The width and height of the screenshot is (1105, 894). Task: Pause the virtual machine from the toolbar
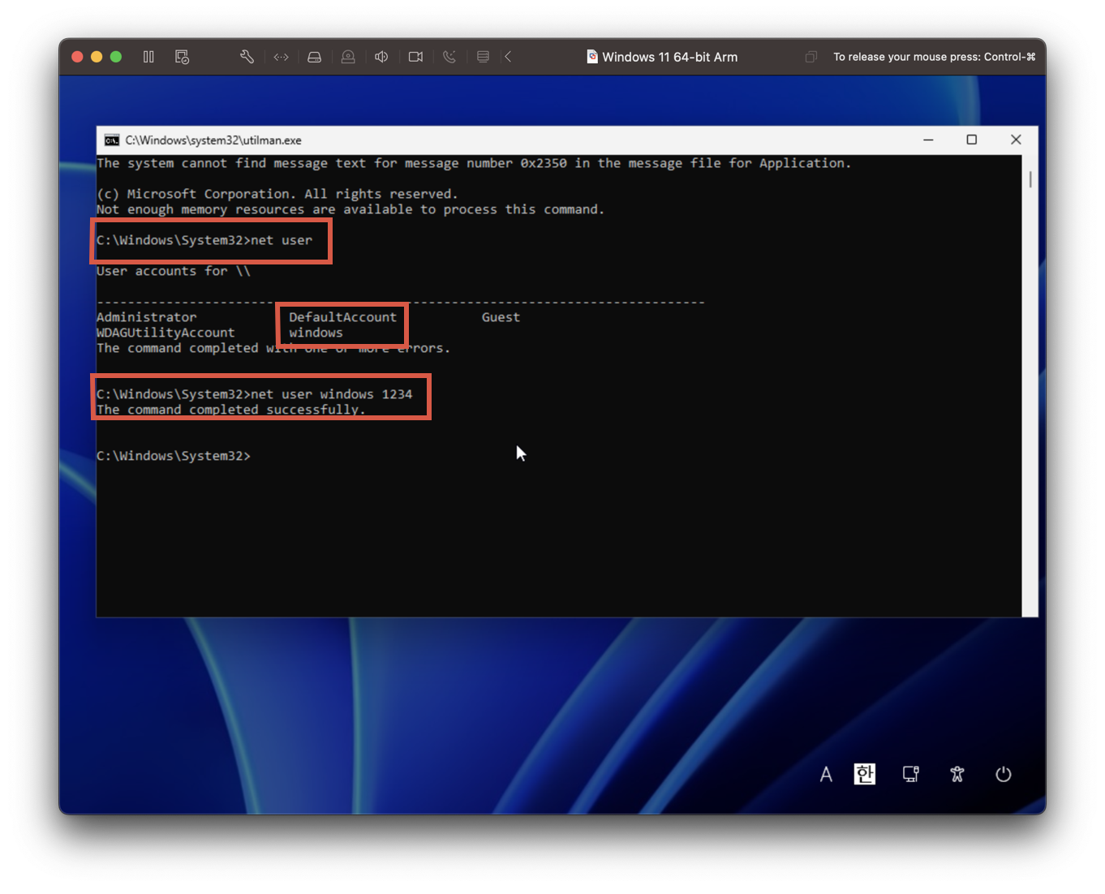click(148, 57)
